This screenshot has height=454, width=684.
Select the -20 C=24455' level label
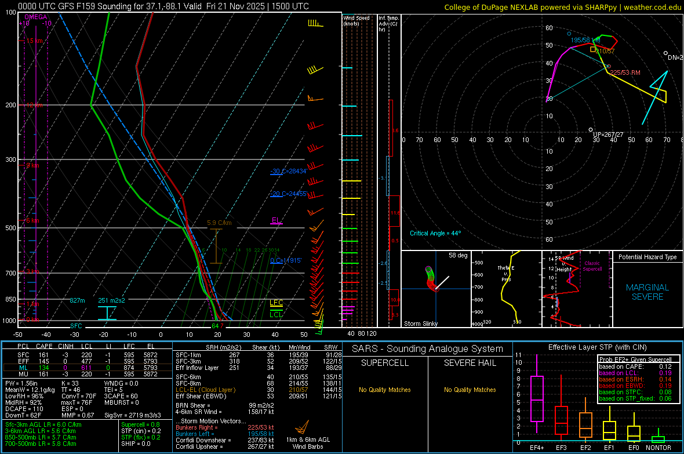(288, 194)
